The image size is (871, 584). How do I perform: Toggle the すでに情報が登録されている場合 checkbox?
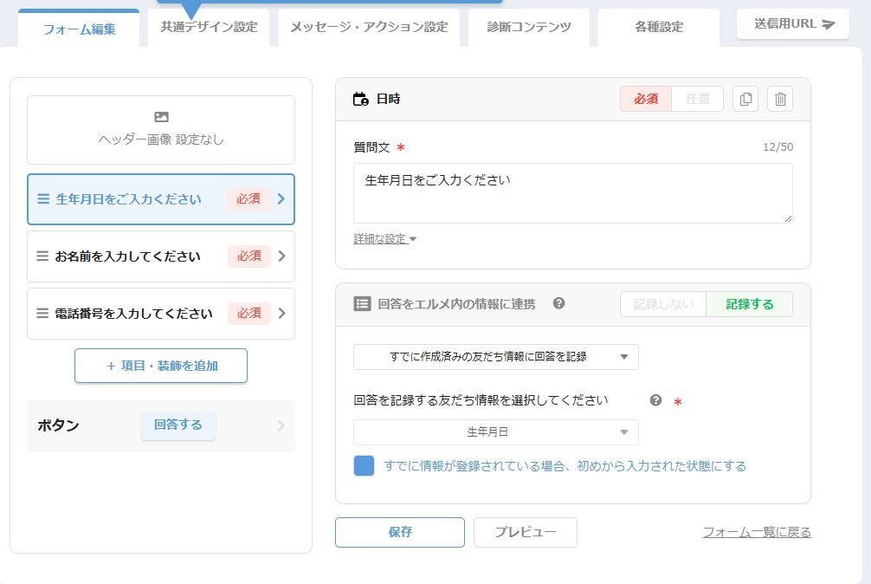pos(364,465)
